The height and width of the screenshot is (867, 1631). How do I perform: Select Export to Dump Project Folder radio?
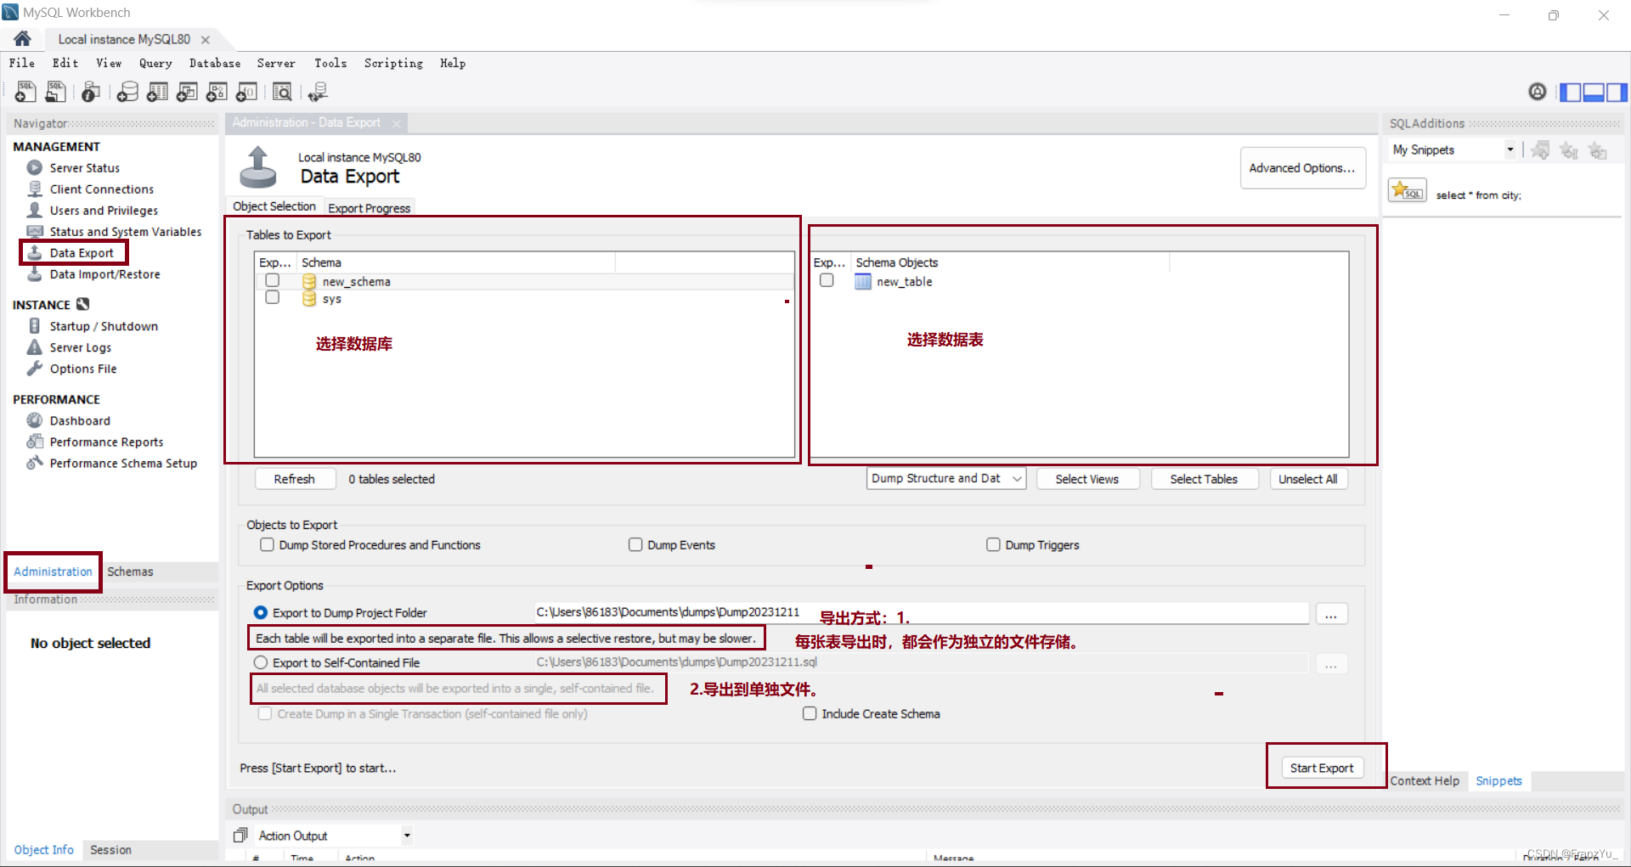click(261, 612)
